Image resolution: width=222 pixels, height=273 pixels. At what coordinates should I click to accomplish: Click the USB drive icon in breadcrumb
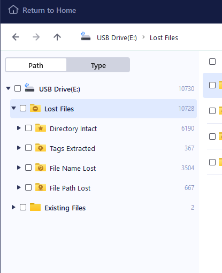point(86,36)
